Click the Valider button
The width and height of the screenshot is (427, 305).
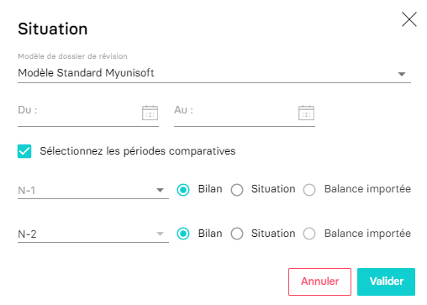[386, 281]
